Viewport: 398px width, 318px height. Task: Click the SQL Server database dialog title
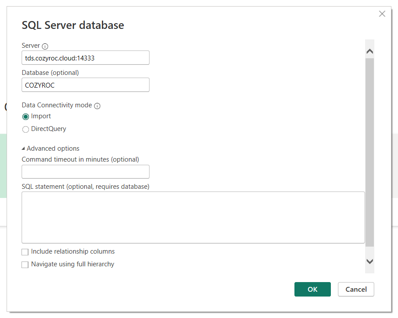72,25
